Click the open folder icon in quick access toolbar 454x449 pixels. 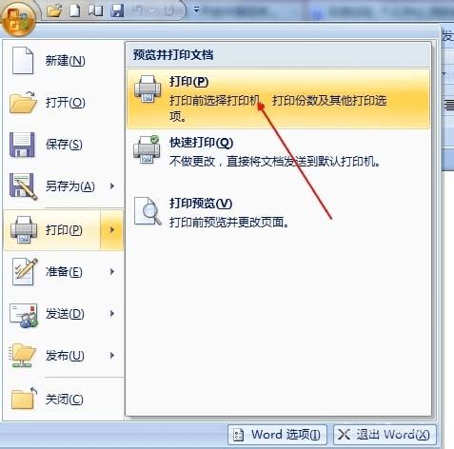click(x=54, y=10)
